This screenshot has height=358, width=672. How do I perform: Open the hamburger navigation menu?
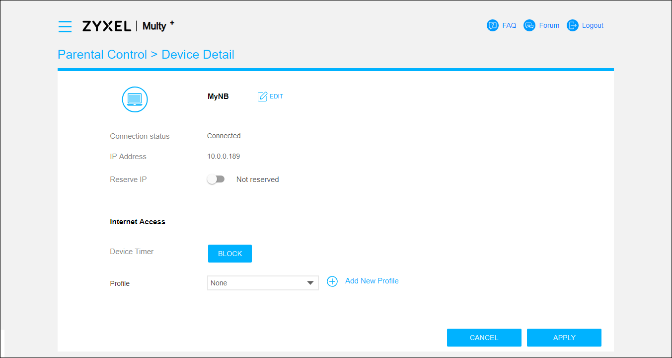pyautogui.click(x=65, y=27)
